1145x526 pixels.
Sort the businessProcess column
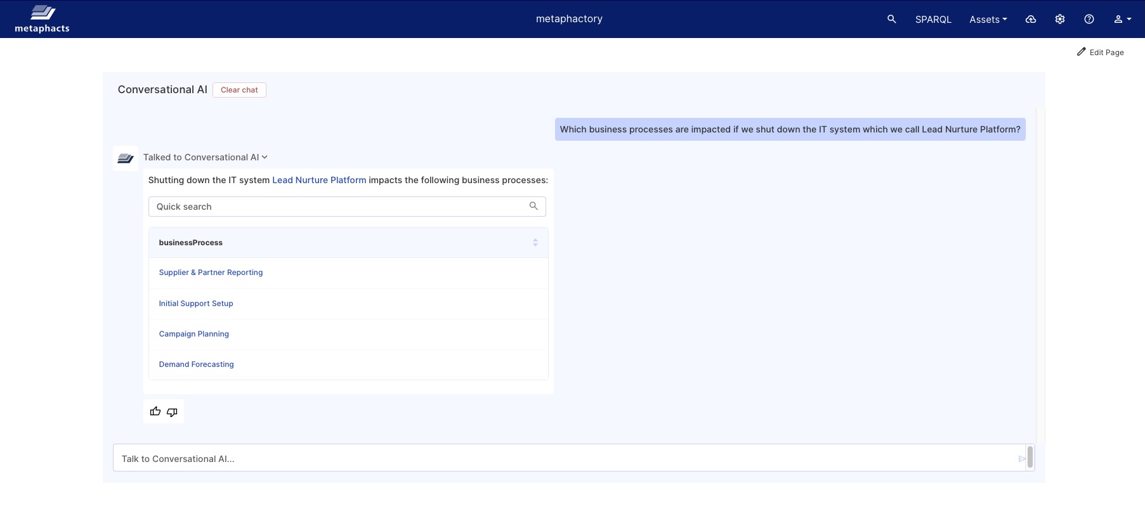click(535, 243)
